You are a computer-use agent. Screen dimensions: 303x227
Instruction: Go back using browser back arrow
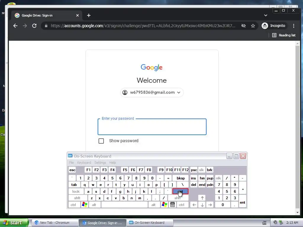point(15,26)
